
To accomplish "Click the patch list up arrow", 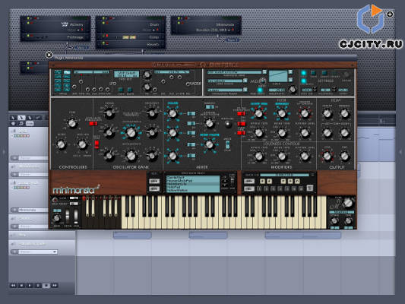I will [x=224, y=181].
